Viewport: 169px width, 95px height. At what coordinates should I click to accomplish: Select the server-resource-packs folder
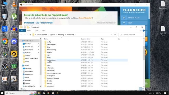tap(54, 73)
